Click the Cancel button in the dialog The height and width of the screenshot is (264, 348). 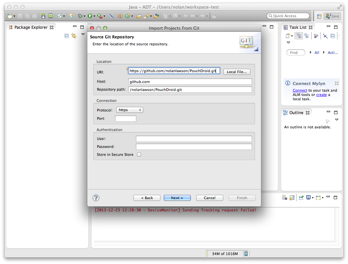pos(209,198)
